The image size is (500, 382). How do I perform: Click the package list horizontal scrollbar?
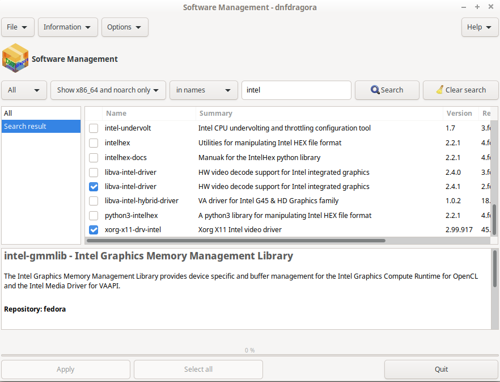tap(236, 241)
